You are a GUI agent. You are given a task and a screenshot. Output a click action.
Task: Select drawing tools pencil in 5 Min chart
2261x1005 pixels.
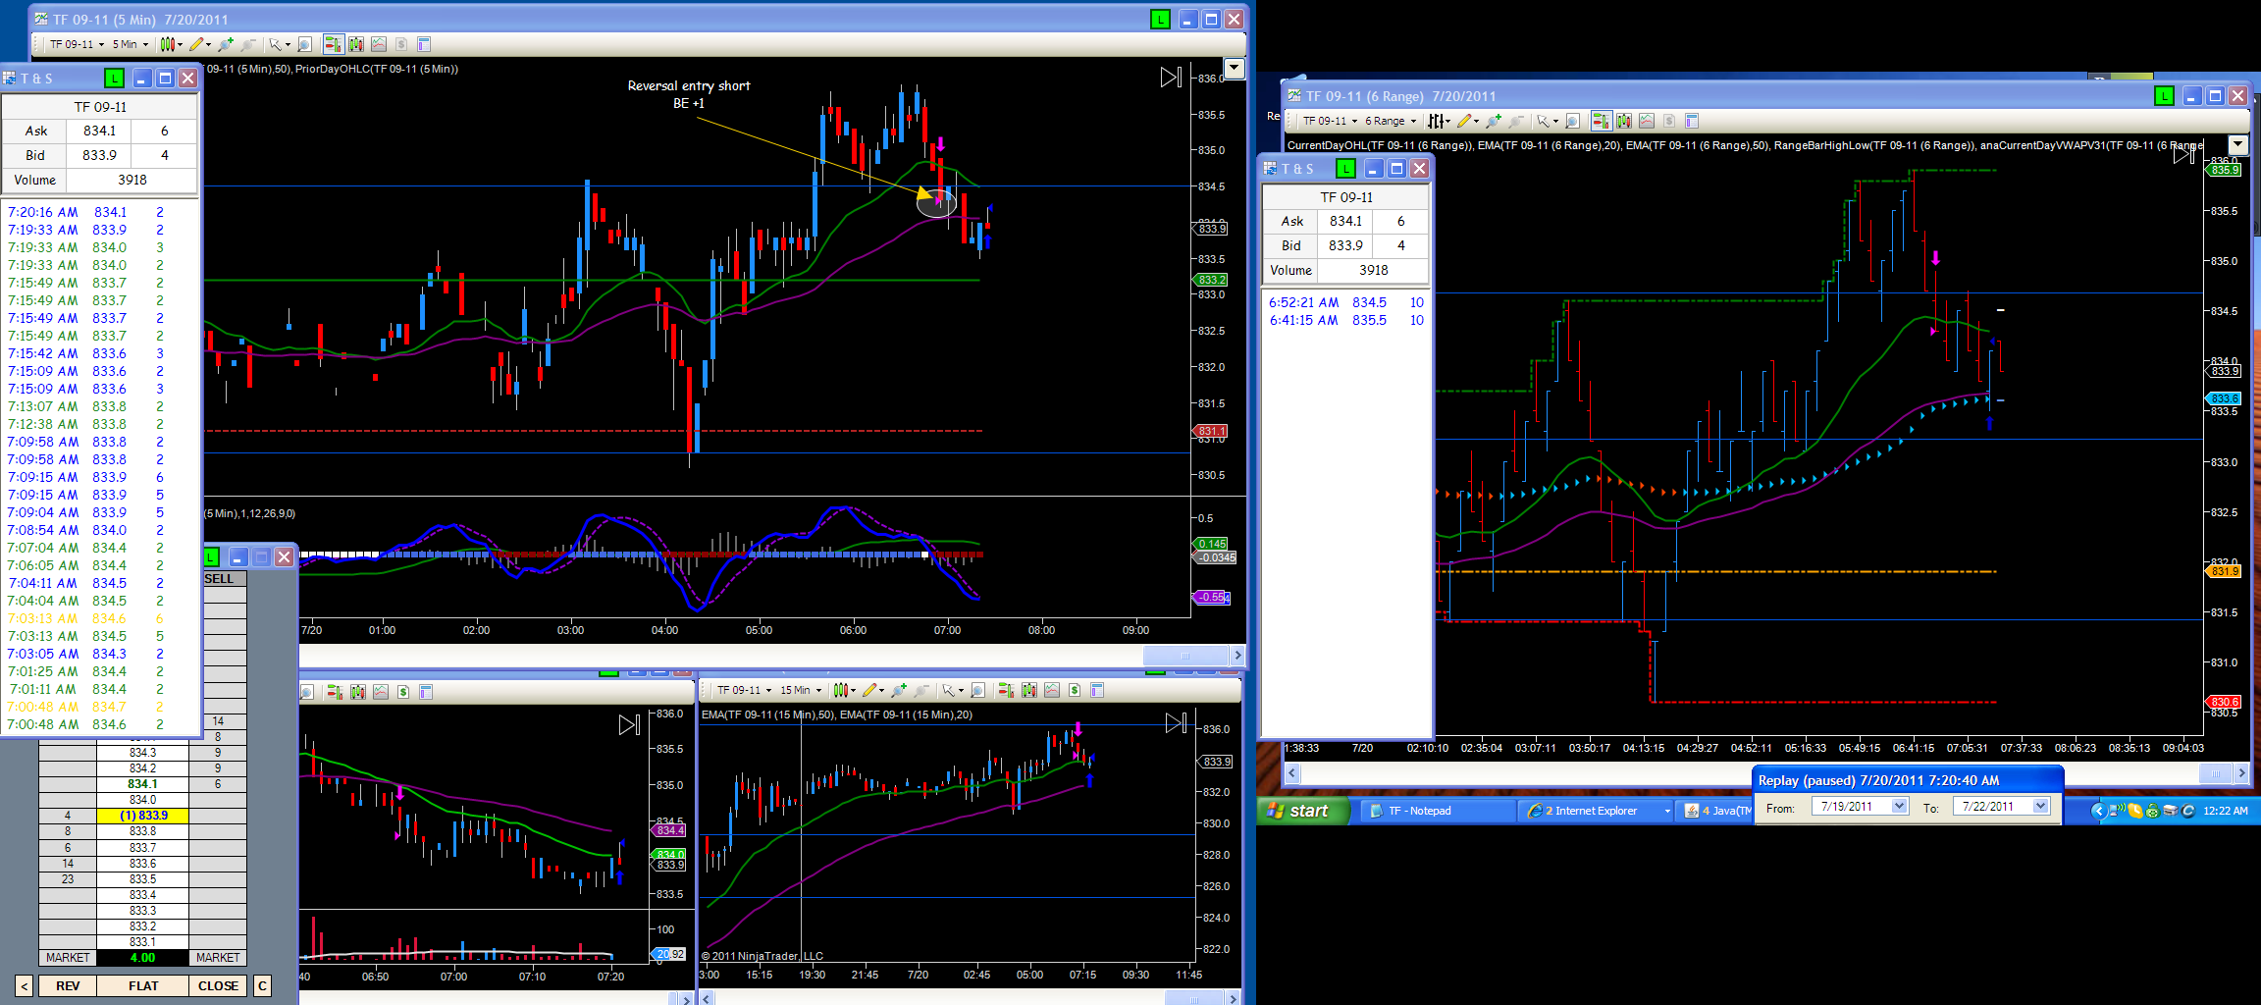tap(197, 44)
